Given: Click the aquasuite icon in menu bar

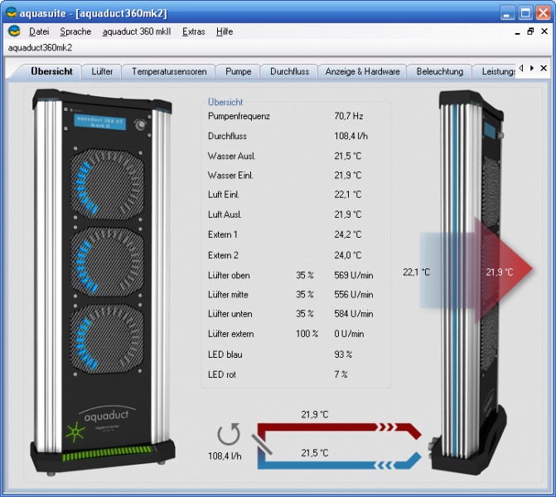Looking at the screenshot, I should click(14, 31).
